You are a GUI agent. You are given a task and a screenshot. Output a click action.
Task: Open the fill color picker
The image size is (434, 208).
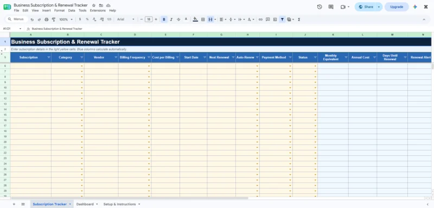(x=195, y=20)
